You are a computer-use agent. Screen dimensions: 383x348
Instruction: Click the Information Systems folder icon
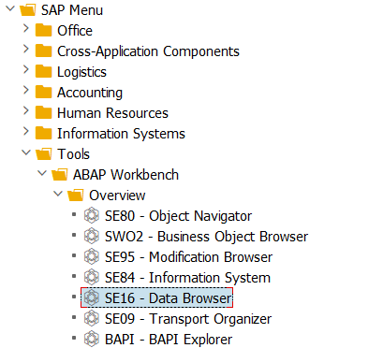tap(43, 134)
